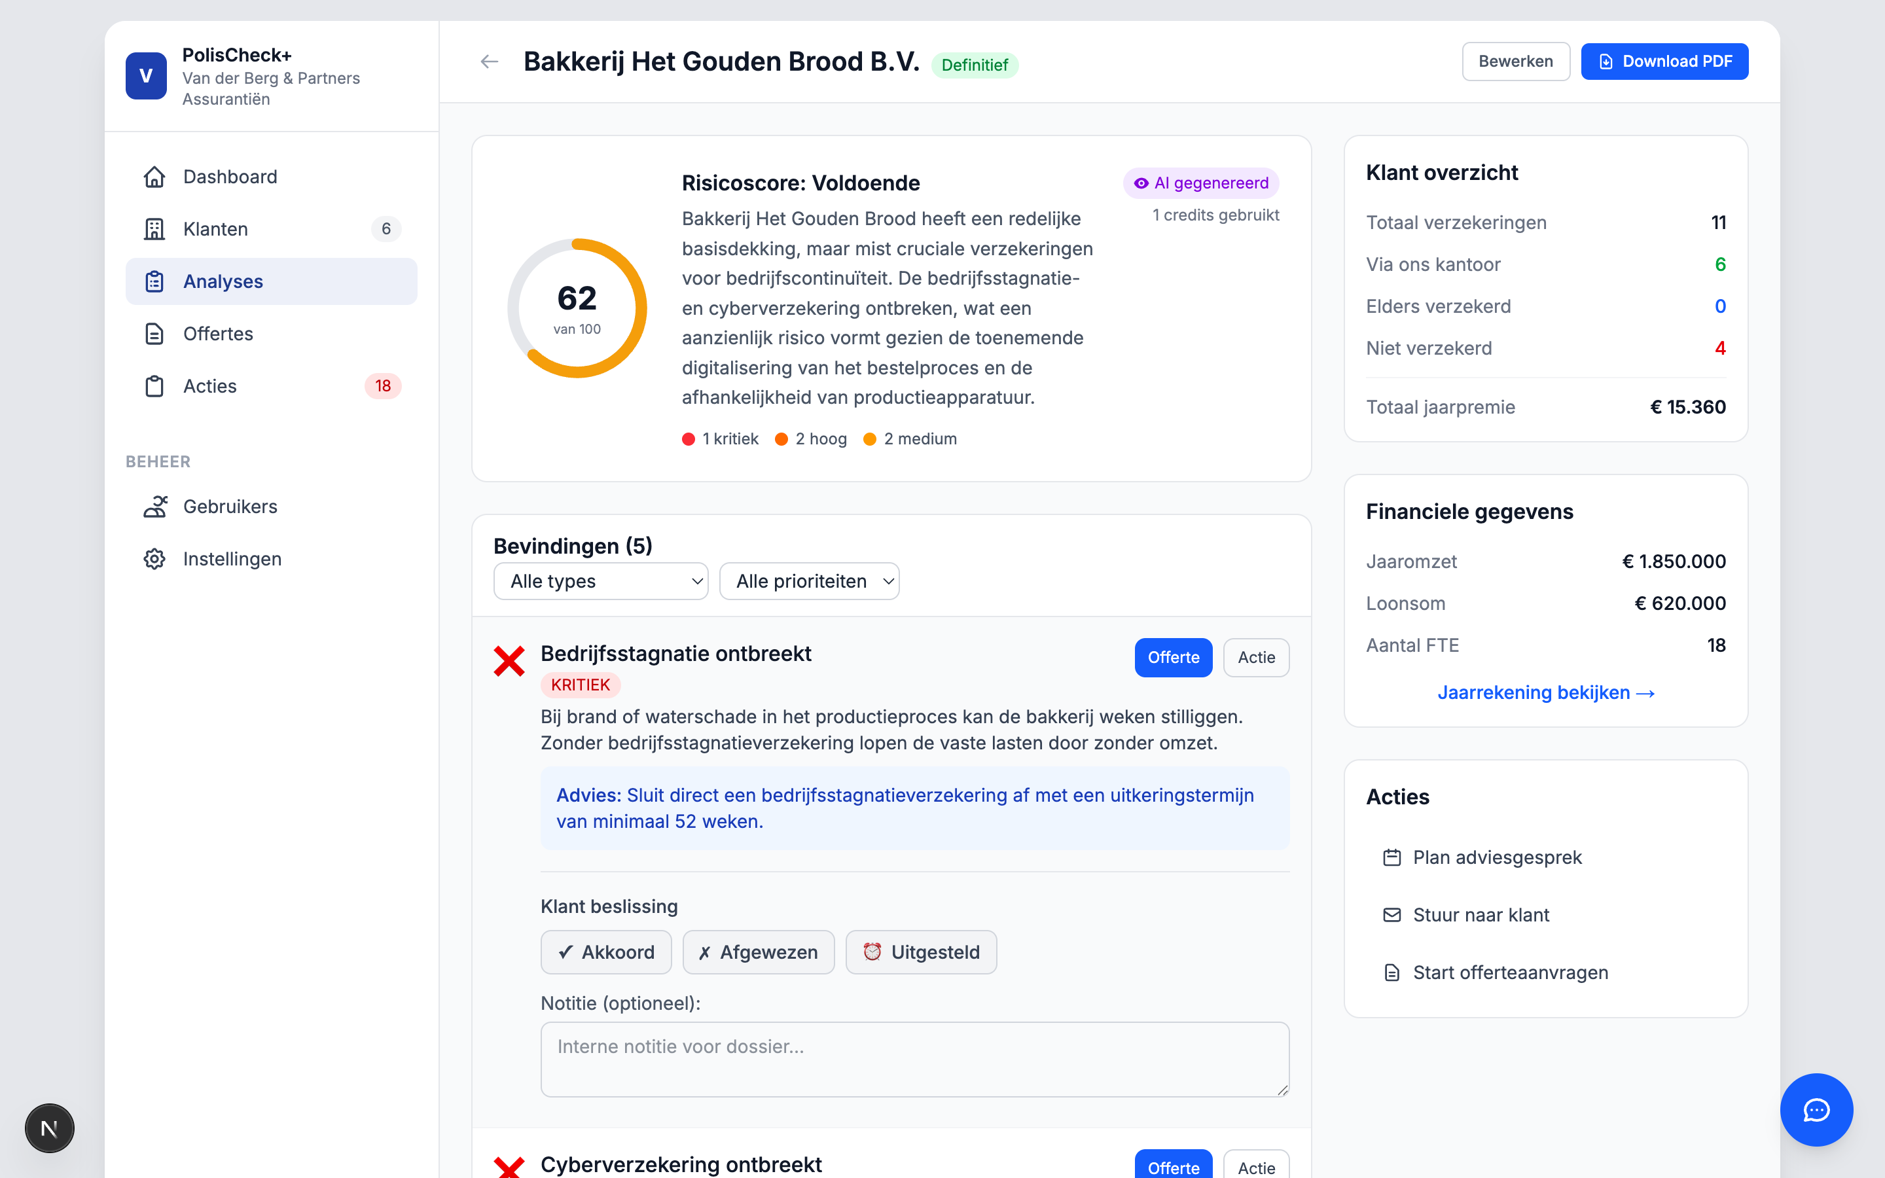
Task: Select the Offertes document icon in the sidebar
Action: 154,334
